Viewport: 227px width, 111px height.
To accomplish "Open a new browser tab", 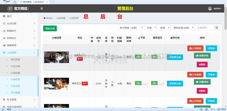I will pyautogui.click(x=53, y=2).
